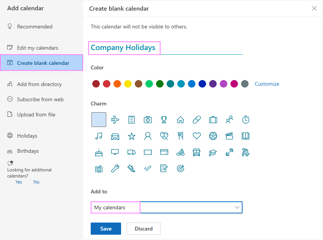Select the airplane charm icon
Screen dimensions: 323x240
pyautogui.click(x=115, y=119)
